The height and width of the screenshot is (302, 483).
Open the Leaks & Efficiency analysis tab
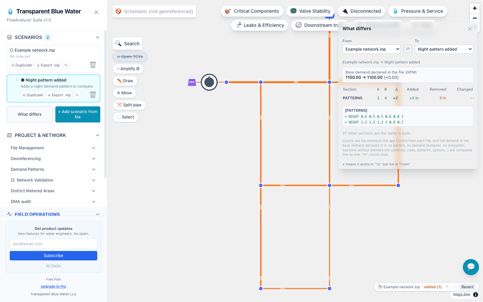(x=260, y=25)
